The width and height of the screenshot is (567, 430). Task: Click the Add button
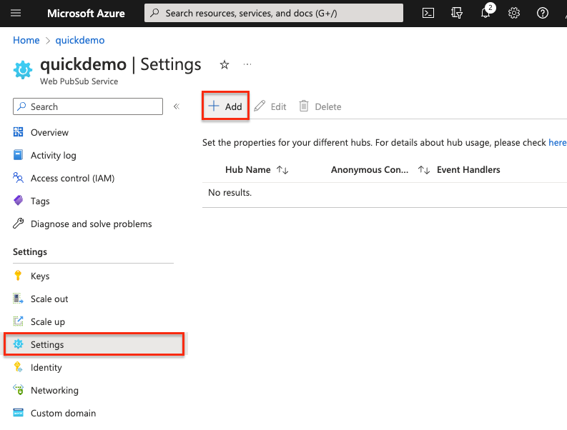[x=225, y=106]
